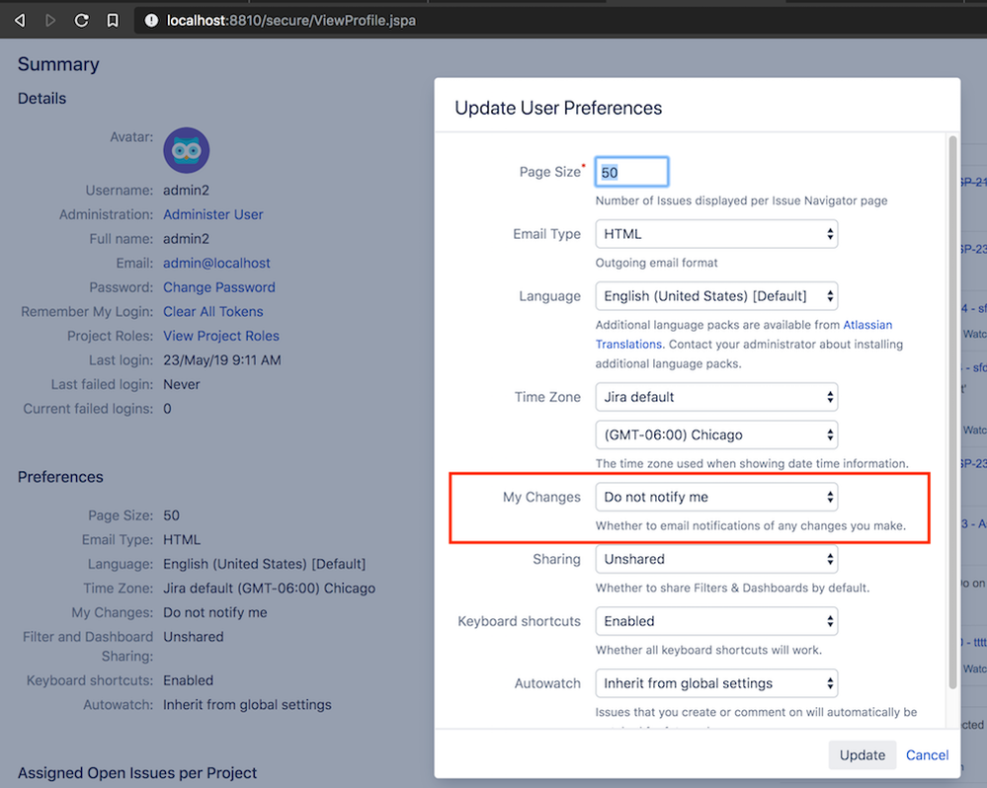The height and width of the screenshot is (788, 987).
Task: Open the My Changes dropdown
Action: pyautogui.click(x=716, y=497)
